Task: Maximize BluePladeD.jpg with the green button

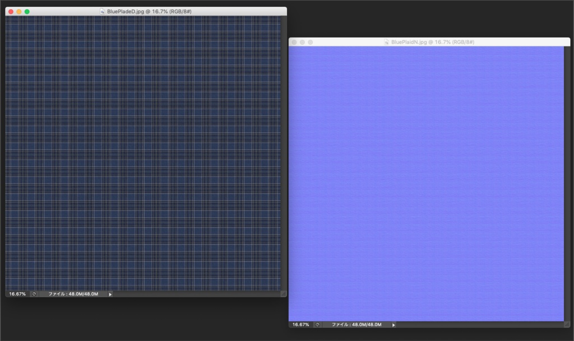Action: coord(27,12)
